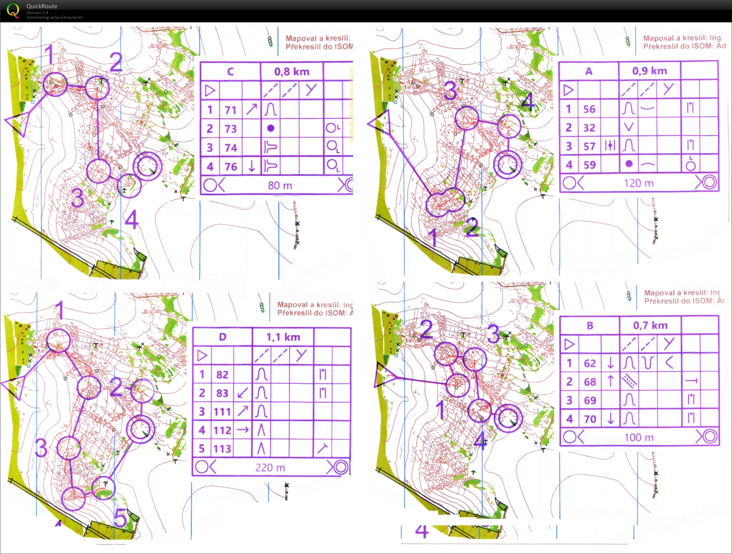This screenshot has height=554, width=732.
Task: Click the 0,9 km course length
Action: 650,71
